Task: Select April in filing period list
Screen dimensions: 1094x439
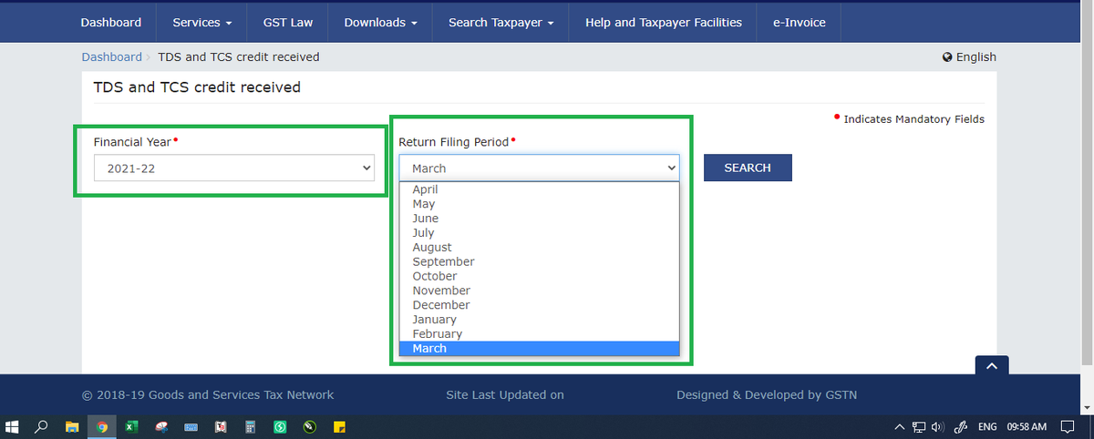Action: pyautogui.click(x=540, y=189)
